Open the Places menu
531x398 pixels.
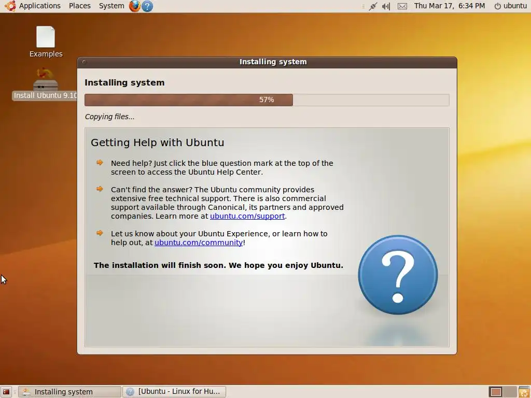tap(79, 6)
